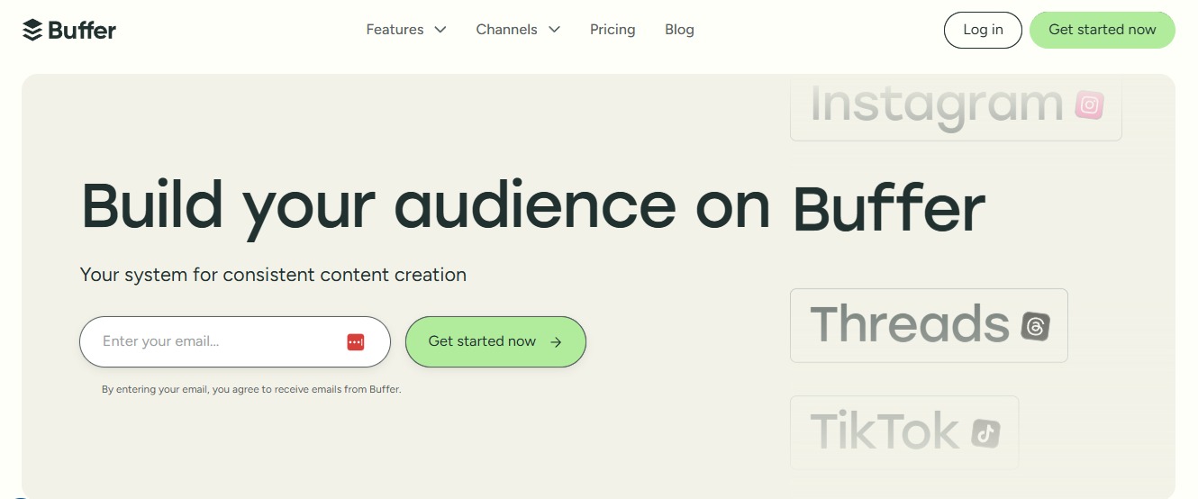This screenshot has height=499, width=1198.
Task: Click the TikTok music-note icon
Action: point(985,434)
